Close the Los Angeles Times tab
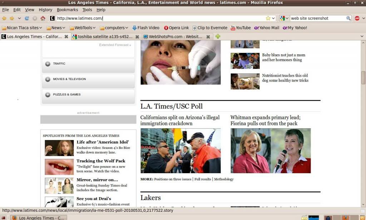This screenshot has height=220, width=366. 66,37
